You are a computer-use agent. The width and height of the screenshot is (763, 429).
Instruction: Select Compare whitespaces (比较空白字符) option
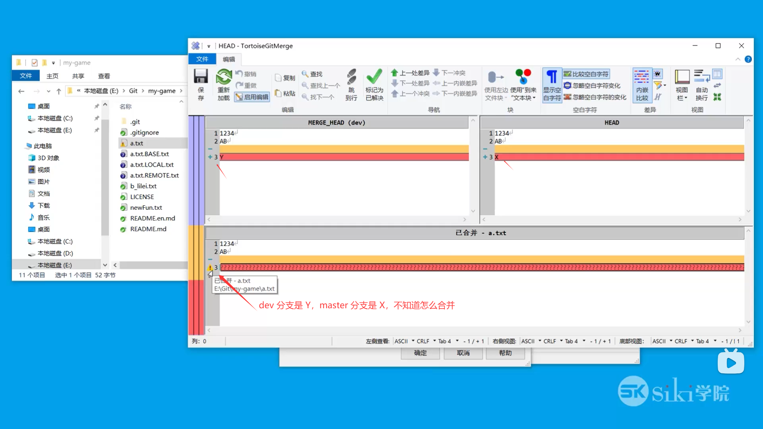pos(586,74)
